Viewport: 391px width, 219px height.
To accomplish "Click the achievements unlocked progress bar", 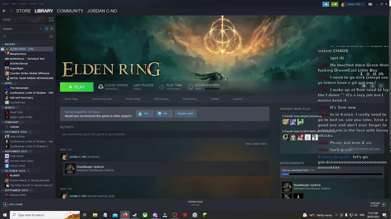I will pyautogui.click(x=332, y=174).
